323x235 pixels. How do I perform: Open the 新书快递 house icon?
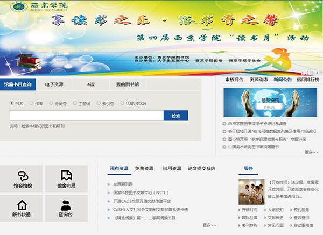(x=22, y=205)
